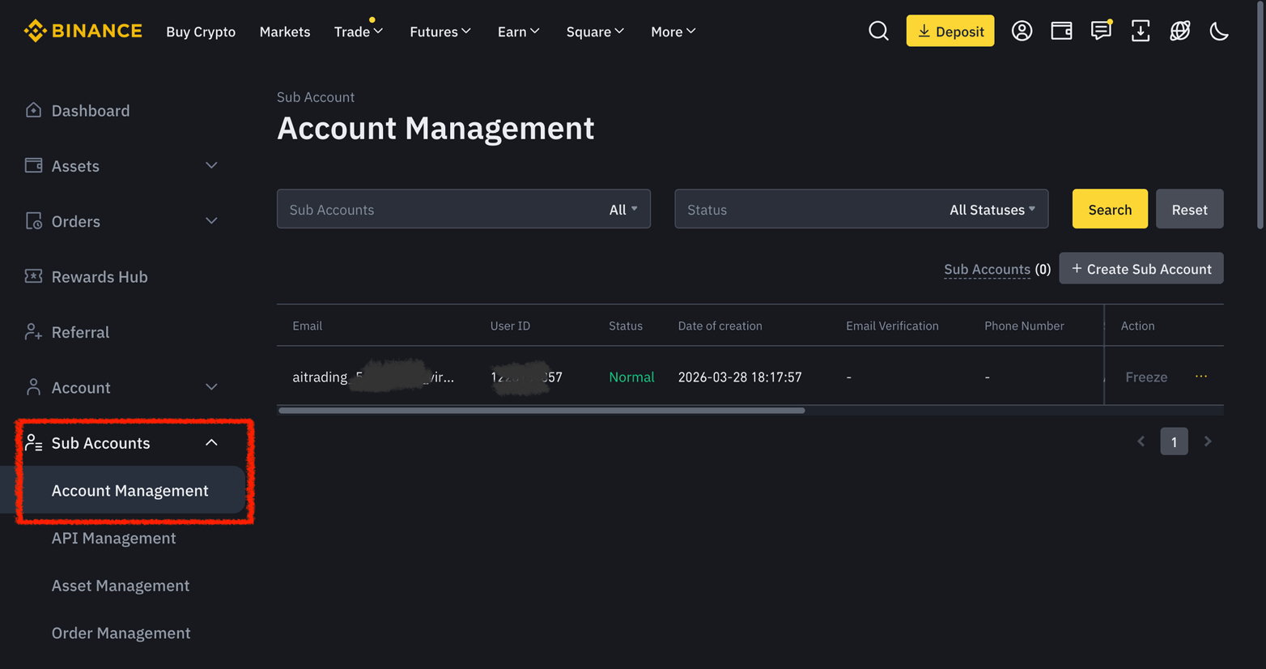Select Account Management submenu item

click(130, 490)
